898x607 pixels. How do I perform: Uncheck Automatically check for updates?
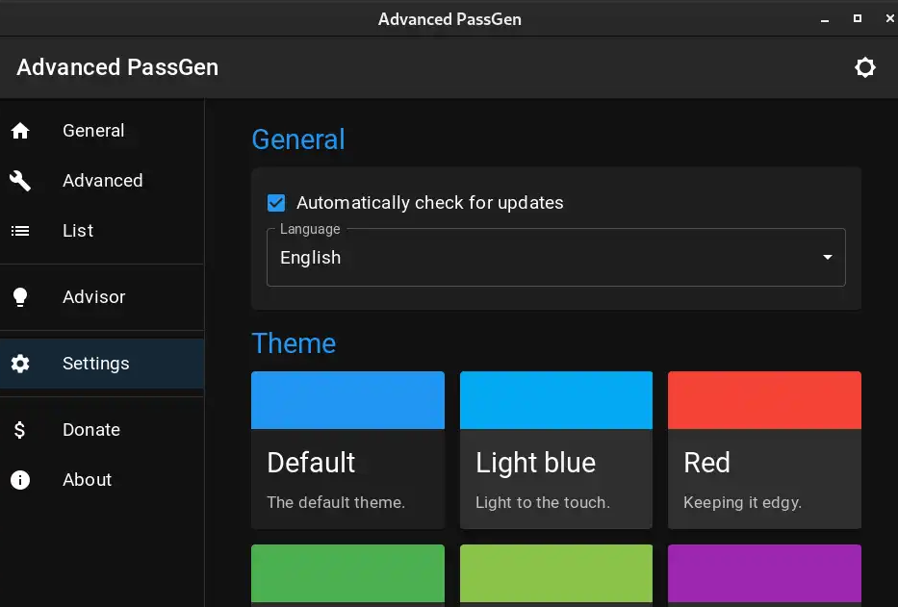pyautogui.click(x=276, y=203)
